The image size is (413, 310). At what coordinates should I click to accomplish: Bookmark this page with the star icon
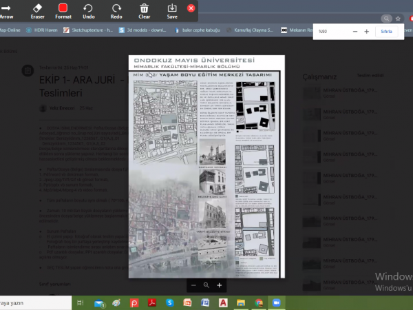click(398, 19)
